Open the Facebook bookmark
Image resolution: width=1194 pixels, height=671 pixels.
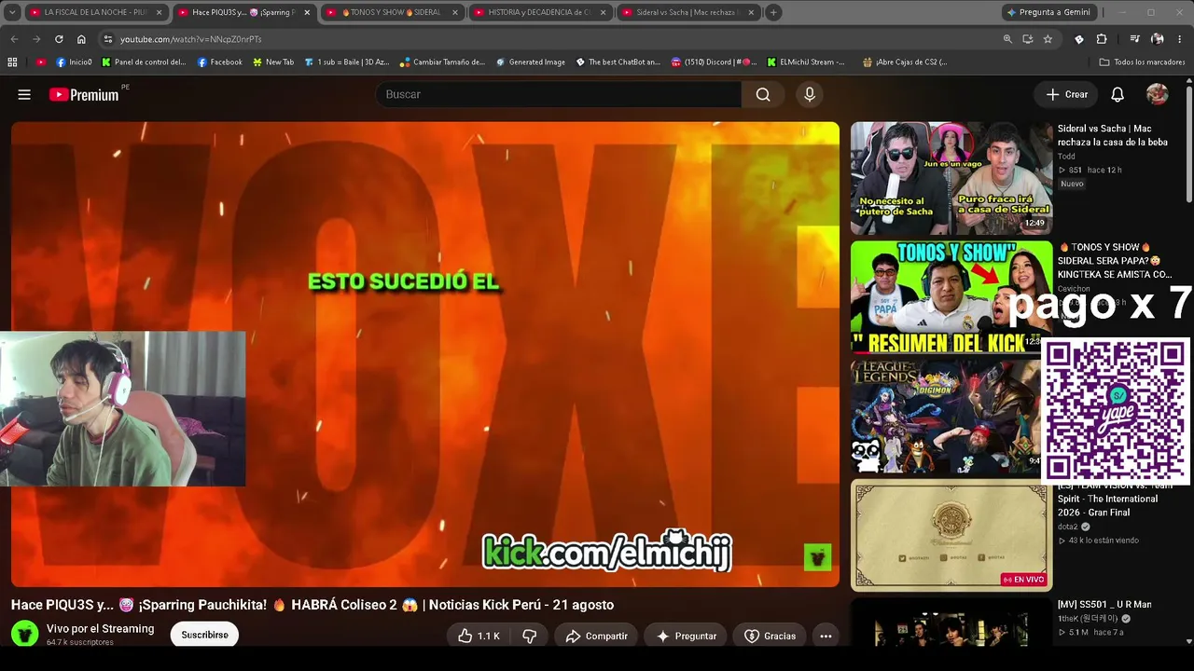(x=219, y=62)
